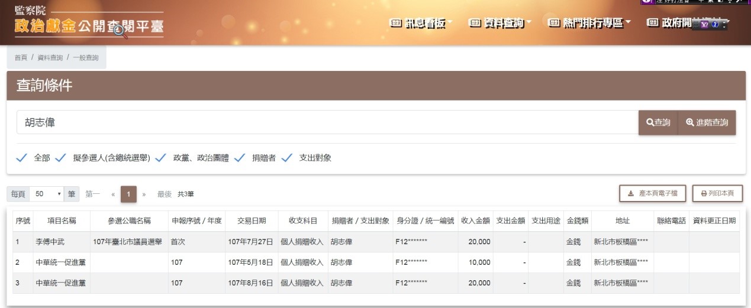Click the 收入金額 column header
This screenshot has width=751, height=308.
475,221
